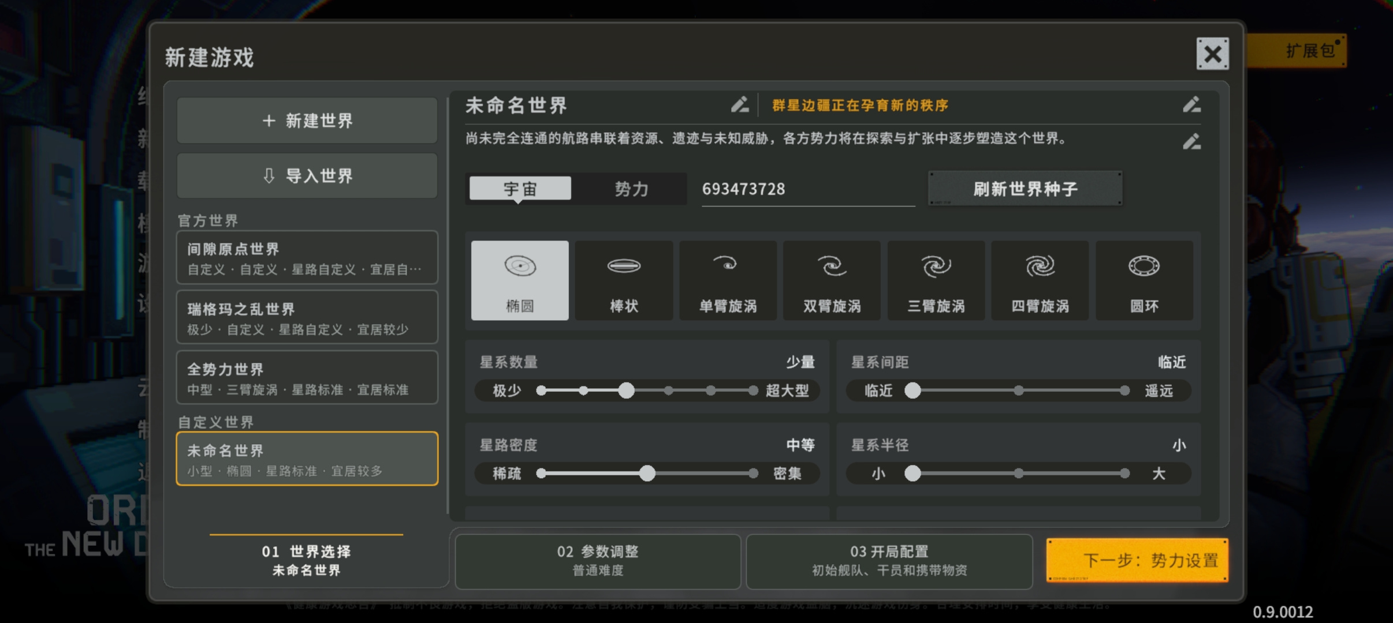This screenshot has height=623, width=1393.
Task: Choose the 双臂旋涡 galaxy shape
Action: click(x=832, y=280)
